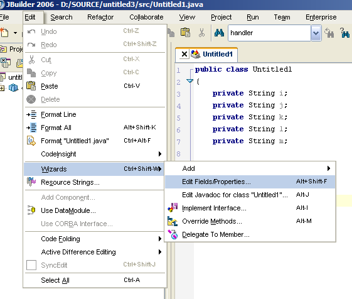Choose Format All
352x299 pixels.
[95, 128]
